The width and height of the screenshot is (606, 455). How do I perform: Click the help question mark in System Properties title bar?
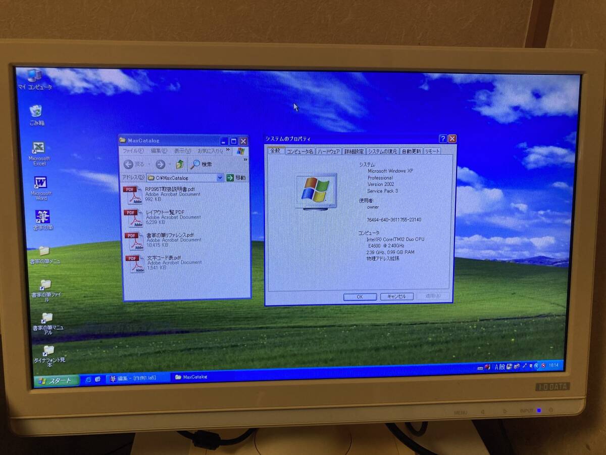tap(442, 139)
